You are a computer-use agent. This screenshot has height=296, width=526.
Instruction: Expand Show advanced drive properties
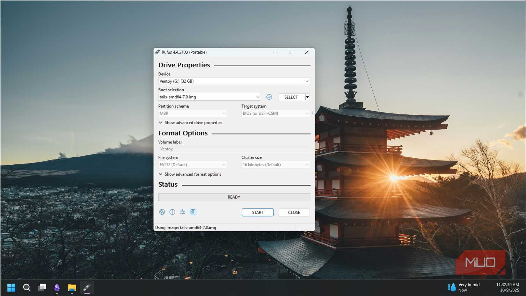[190, 122]
